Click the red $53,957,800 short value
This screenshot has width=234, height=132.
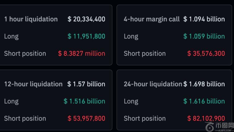86,118
